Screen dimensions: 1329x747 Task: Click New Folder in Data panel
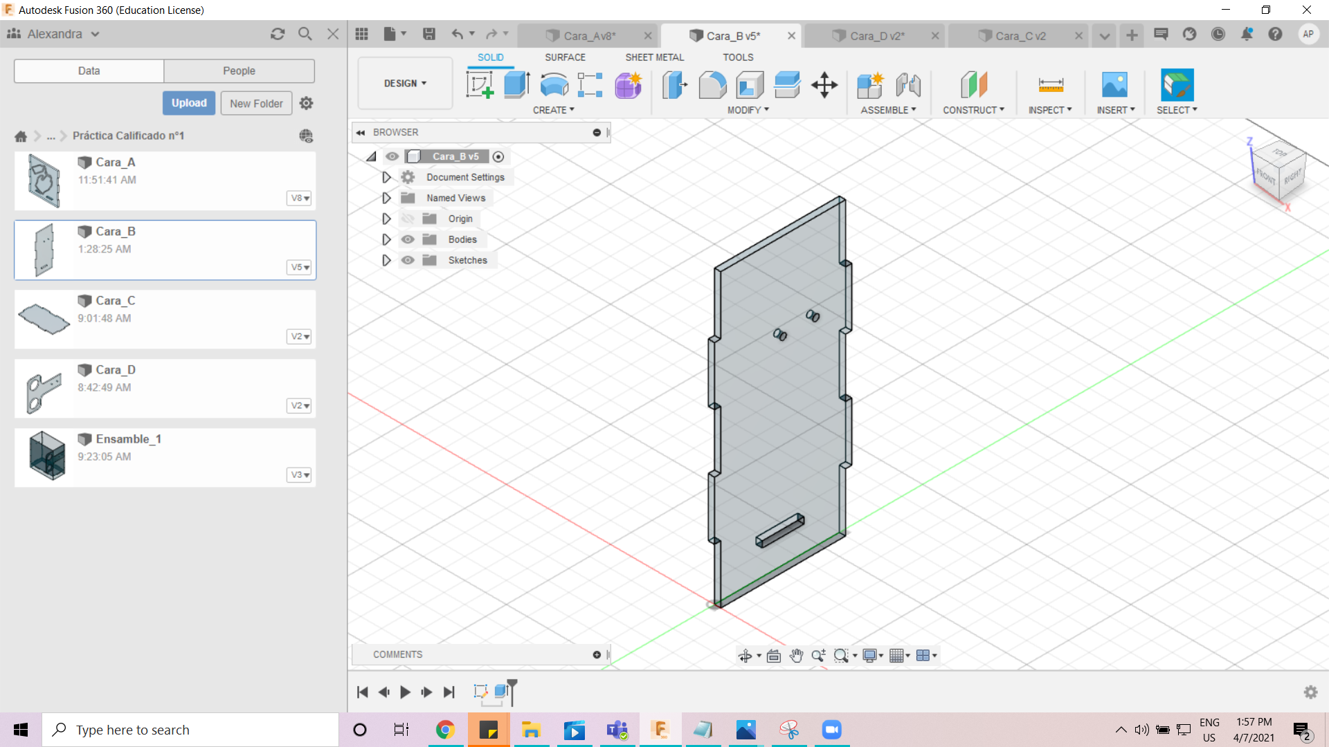(x=255, y=102)
